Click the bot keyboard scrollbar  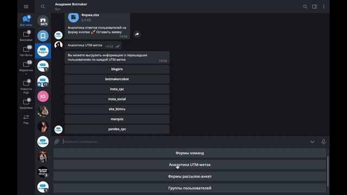[x=327, y=171]
